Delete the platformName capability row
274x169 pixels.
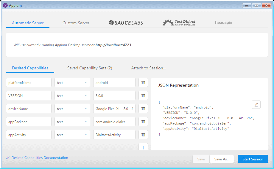point(143,83)
